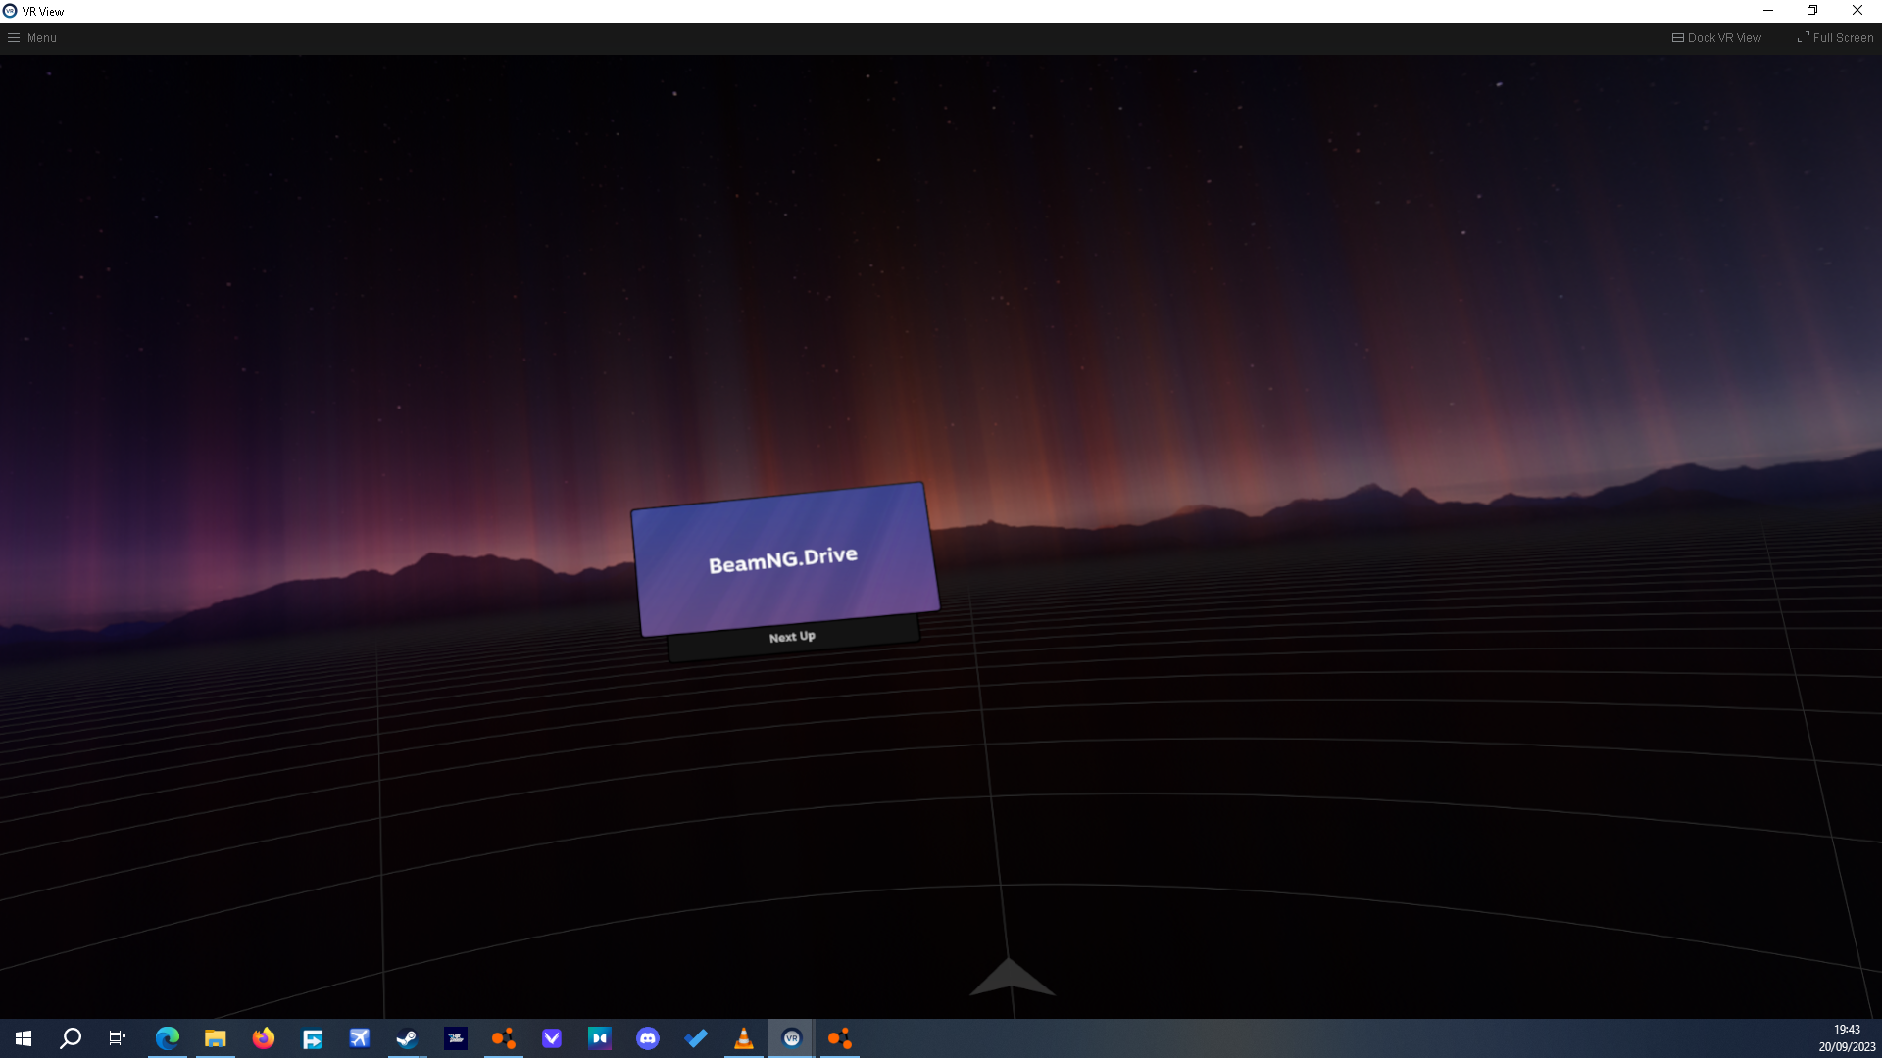
Task: Open Discord from the taskbar
Action: tap(648, 1038)
